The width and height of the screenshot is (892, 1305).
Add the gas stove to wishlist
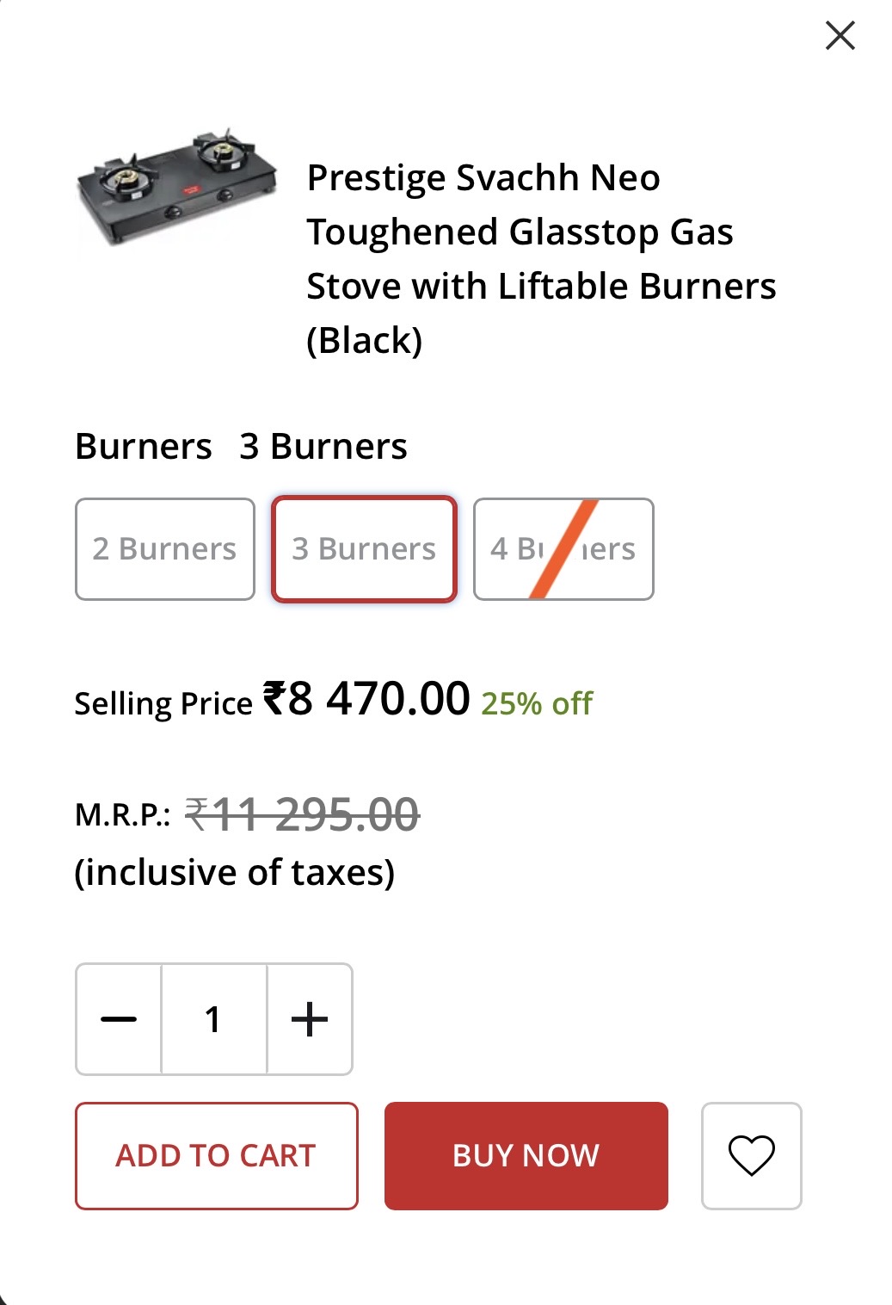(x=751, y=1155)
